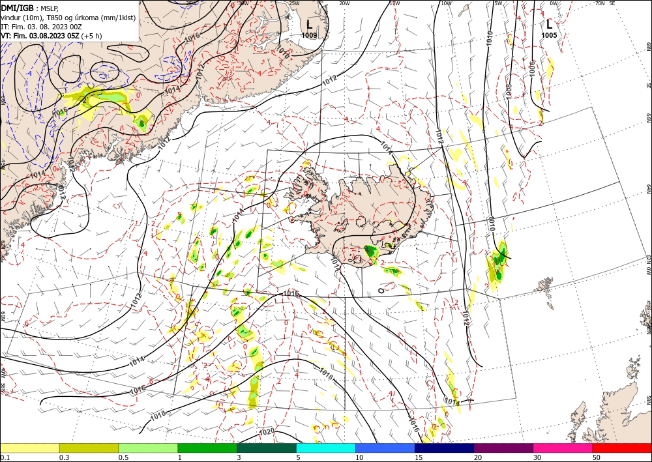Select the blue 10–15 legend swatch
This screenshot has height=462, width=652.
point(385,448)
